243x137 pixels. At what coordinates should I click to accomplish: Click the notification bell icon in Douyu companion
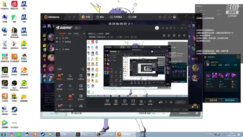click(179, 35)
